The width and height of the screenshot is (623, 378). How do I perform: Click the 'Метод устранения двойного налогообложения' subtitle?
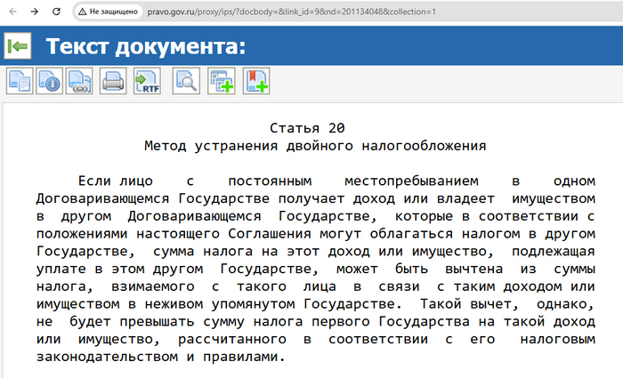click(314, 144)
